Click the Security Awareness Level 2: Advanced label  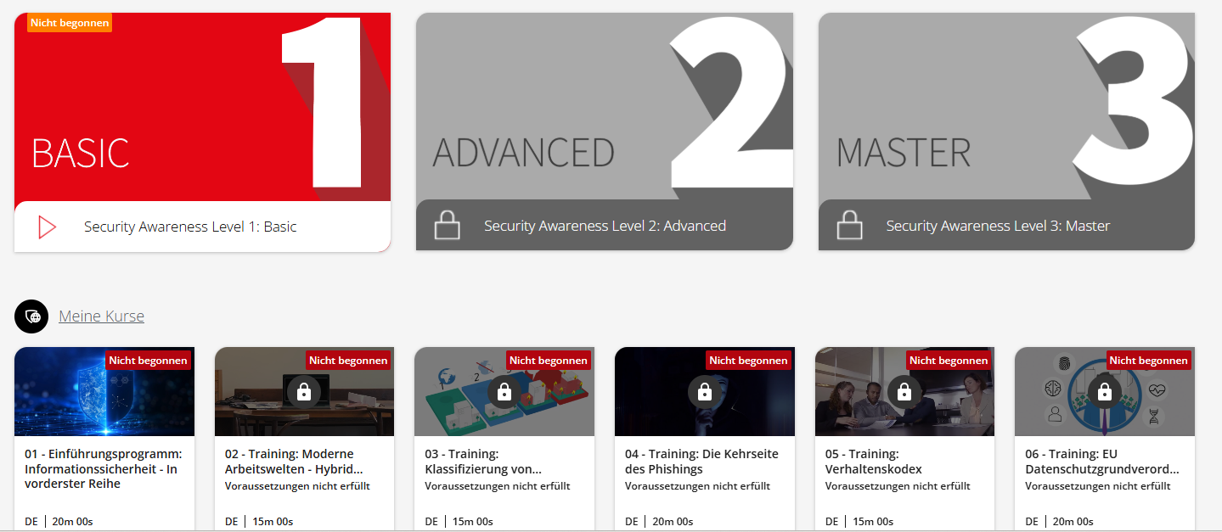605,226
